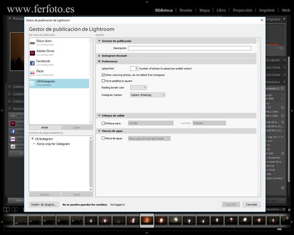Collapse the left panel group arrow

pyautogui.click(x=2, y=110)
